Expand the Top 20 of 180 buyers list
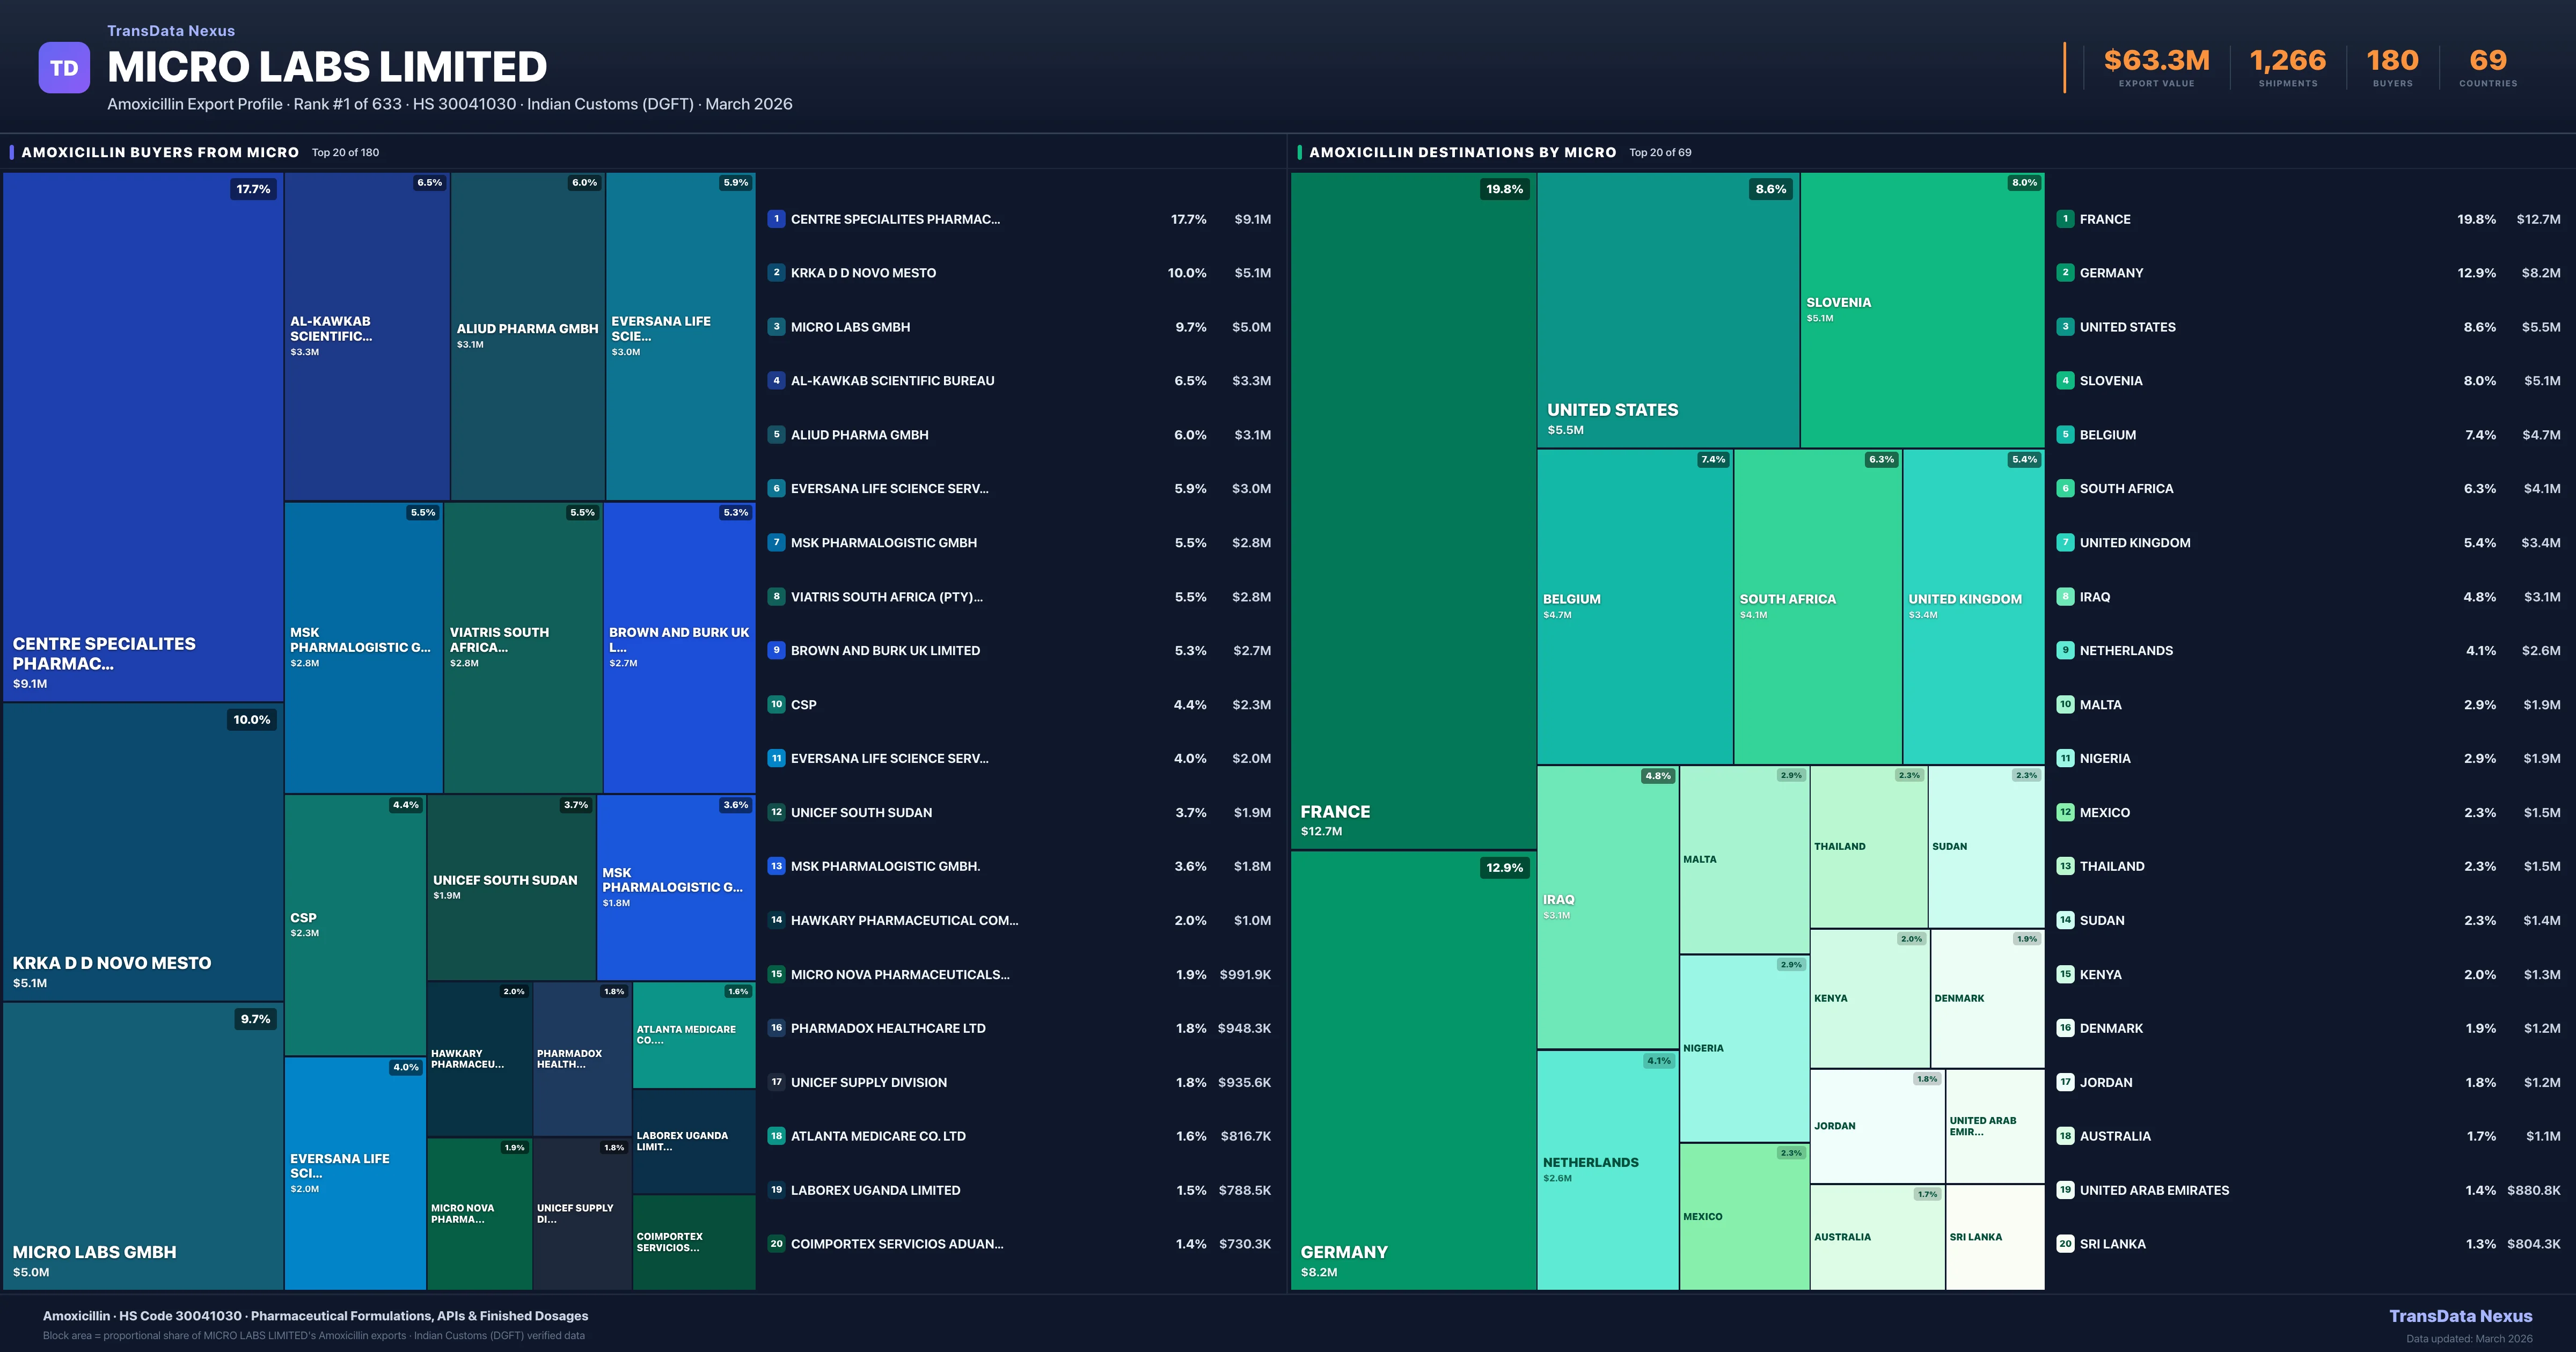 (344, 153)
